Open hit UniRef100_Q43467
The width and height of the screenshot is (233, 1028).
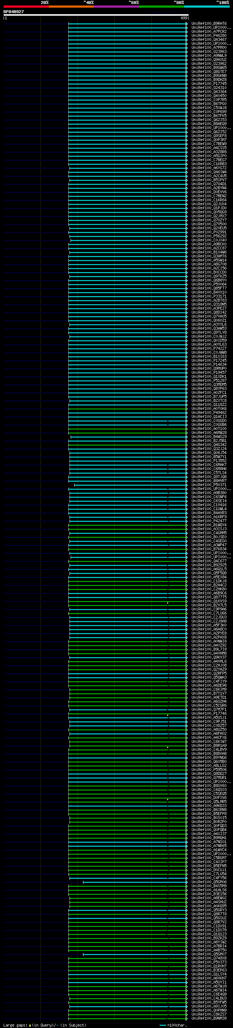point(209,39)
